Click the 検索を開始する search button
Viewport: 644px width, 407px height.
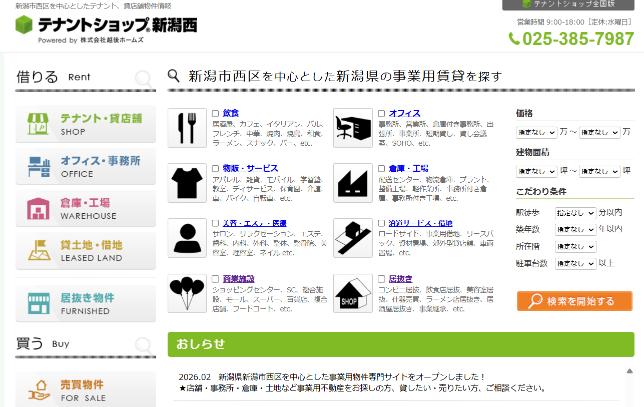click(x=574, y=301)
